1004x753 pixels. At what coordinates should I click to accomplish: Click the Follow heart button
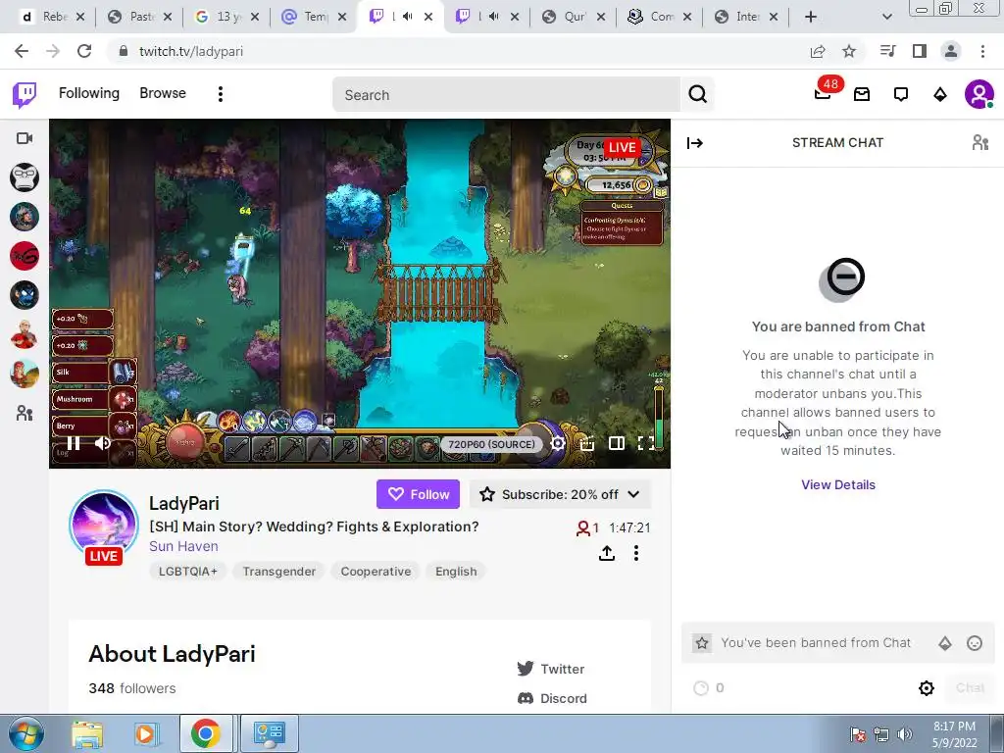[x=418, y=494]
